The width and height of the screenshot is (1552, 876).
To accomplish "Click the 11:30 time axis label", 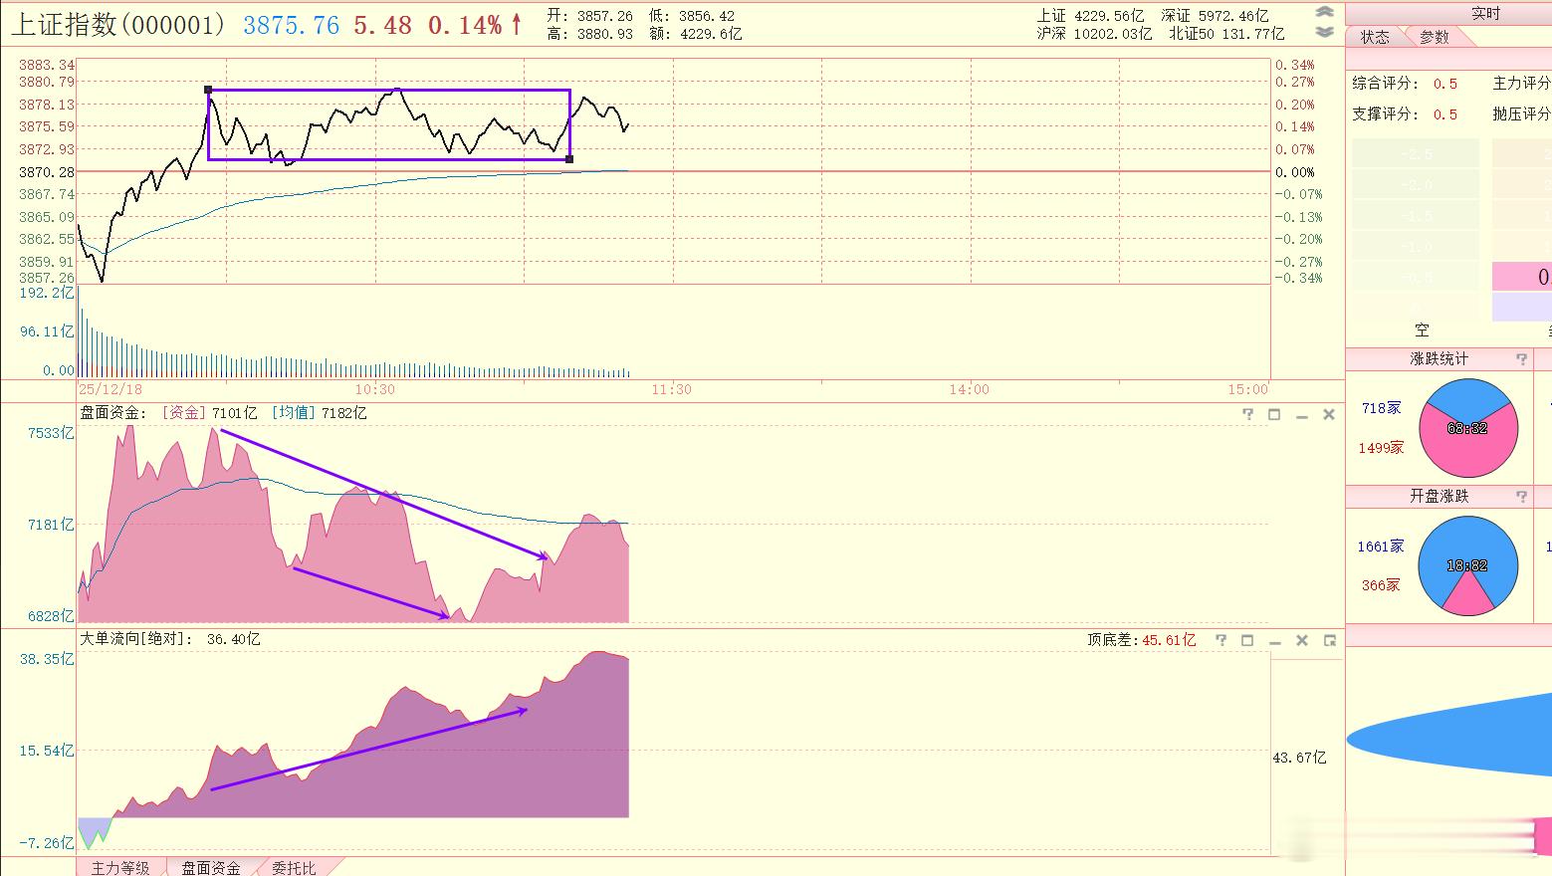I will [672, 389].
